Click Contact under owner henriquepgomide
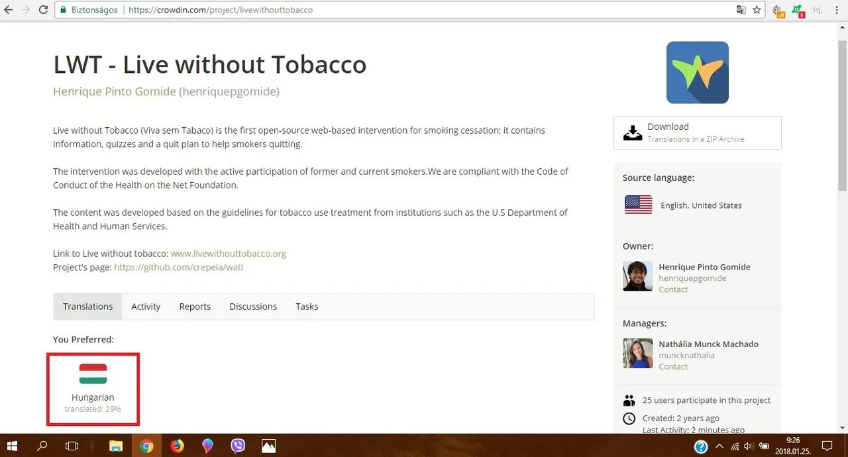 pos(673,289)
